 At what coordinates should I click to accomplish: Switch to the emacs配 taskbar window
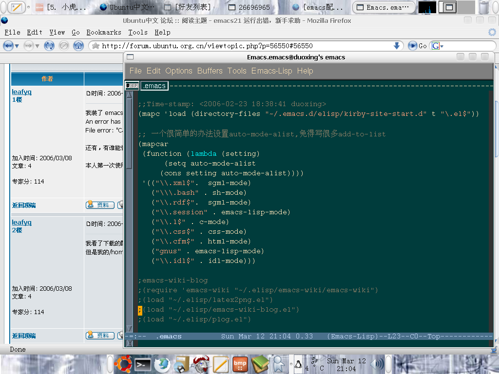coord(318,7)
